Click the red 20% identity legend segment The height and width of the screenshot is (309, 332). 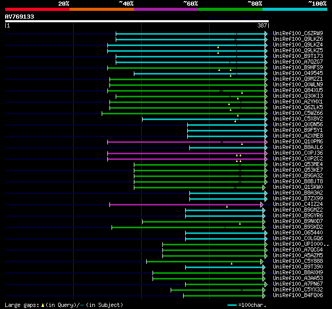tap(37, 9)
